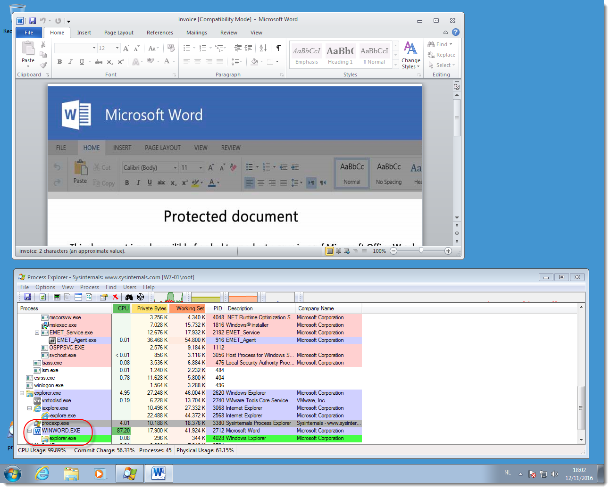
Task: Open the font name combo box
Action: [x=75, y=48]
